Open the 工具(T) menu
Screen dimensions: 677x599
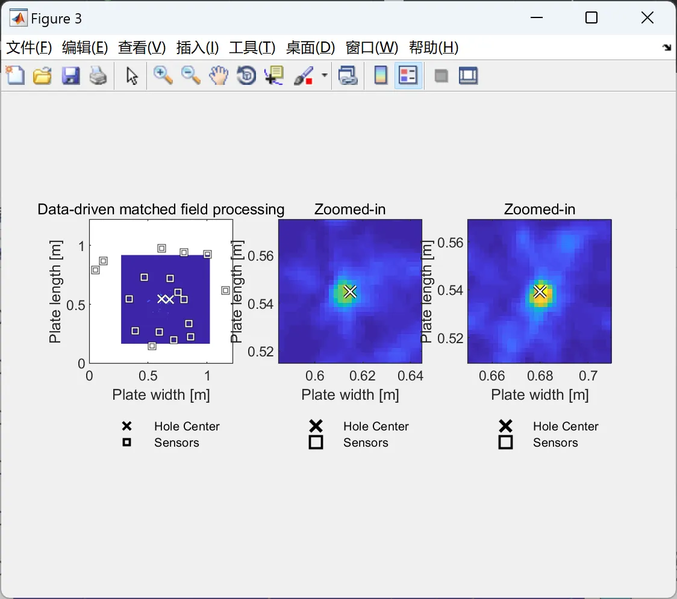point(252,48)
